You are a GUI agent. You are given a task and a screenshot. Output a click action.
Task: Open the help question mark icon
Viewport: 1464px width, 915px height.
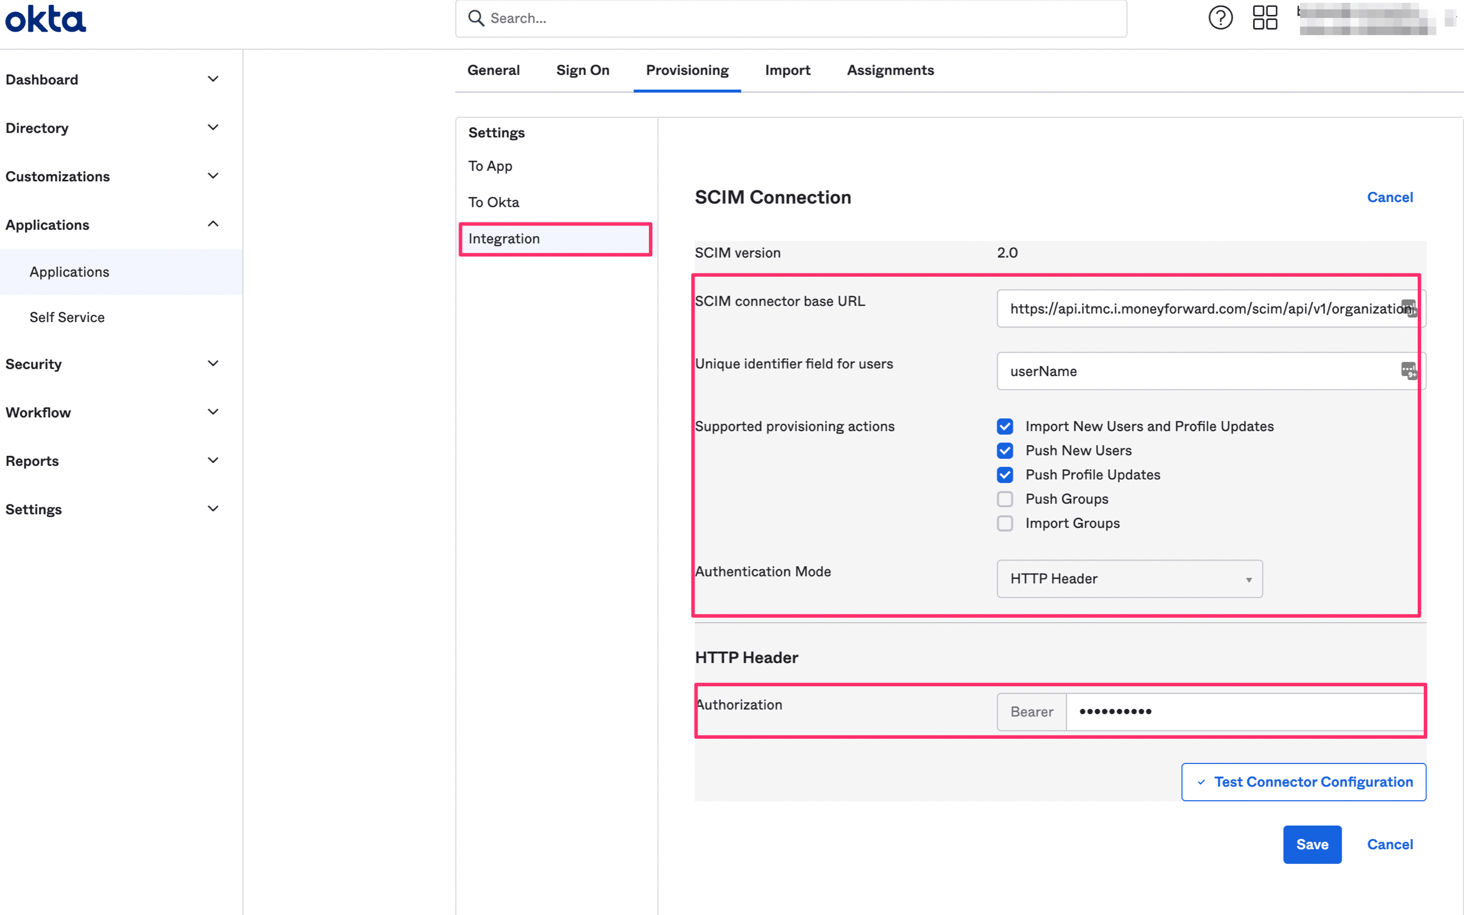[1220, 17]
